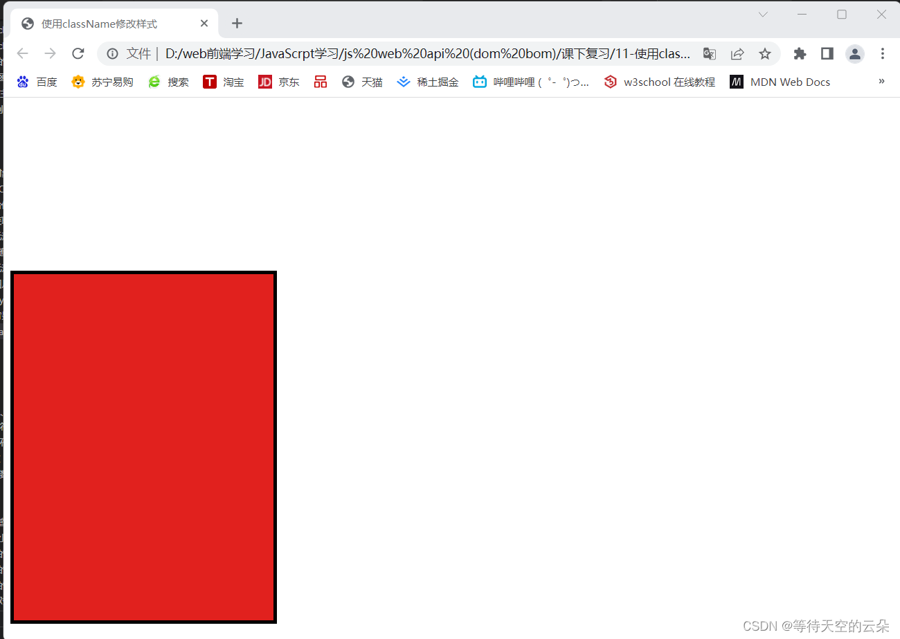
Task: Close the browser window
Action: click(881, 15)
